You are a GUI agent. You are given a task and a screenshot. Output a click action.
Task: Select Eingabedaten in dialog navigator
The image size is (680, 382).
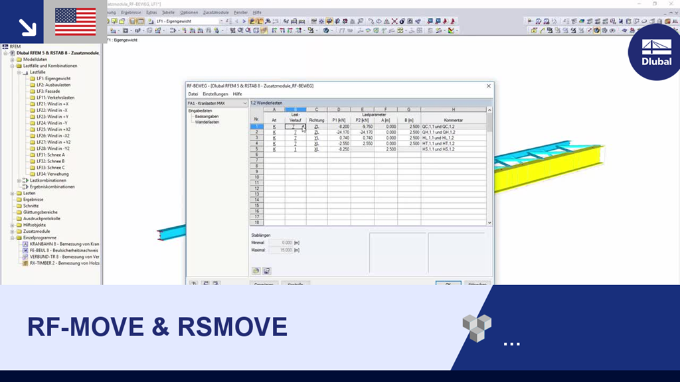click(x=200, y=111)
